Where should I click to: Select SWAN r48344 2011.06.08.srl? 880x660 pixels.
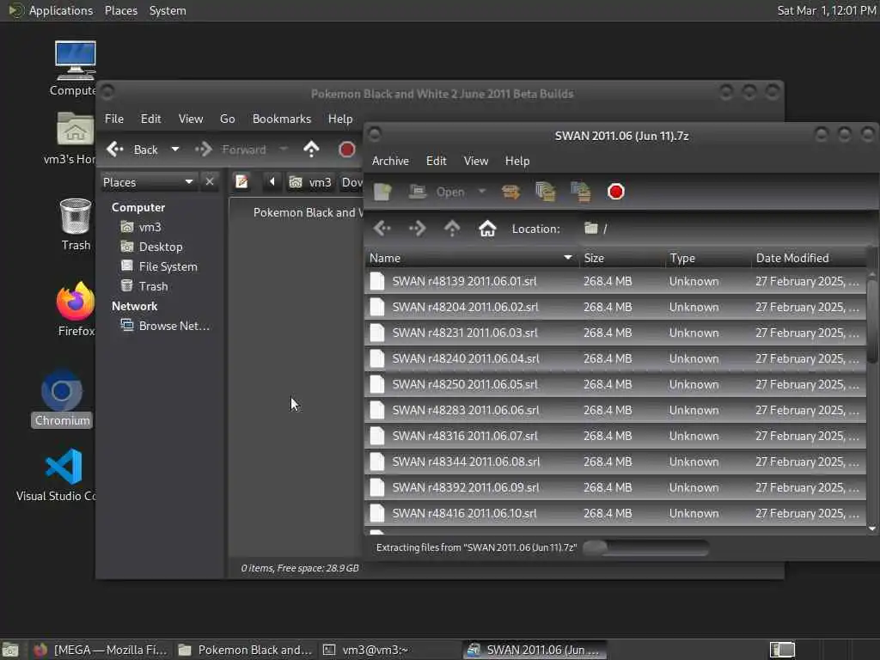click(x=615, y=461)
